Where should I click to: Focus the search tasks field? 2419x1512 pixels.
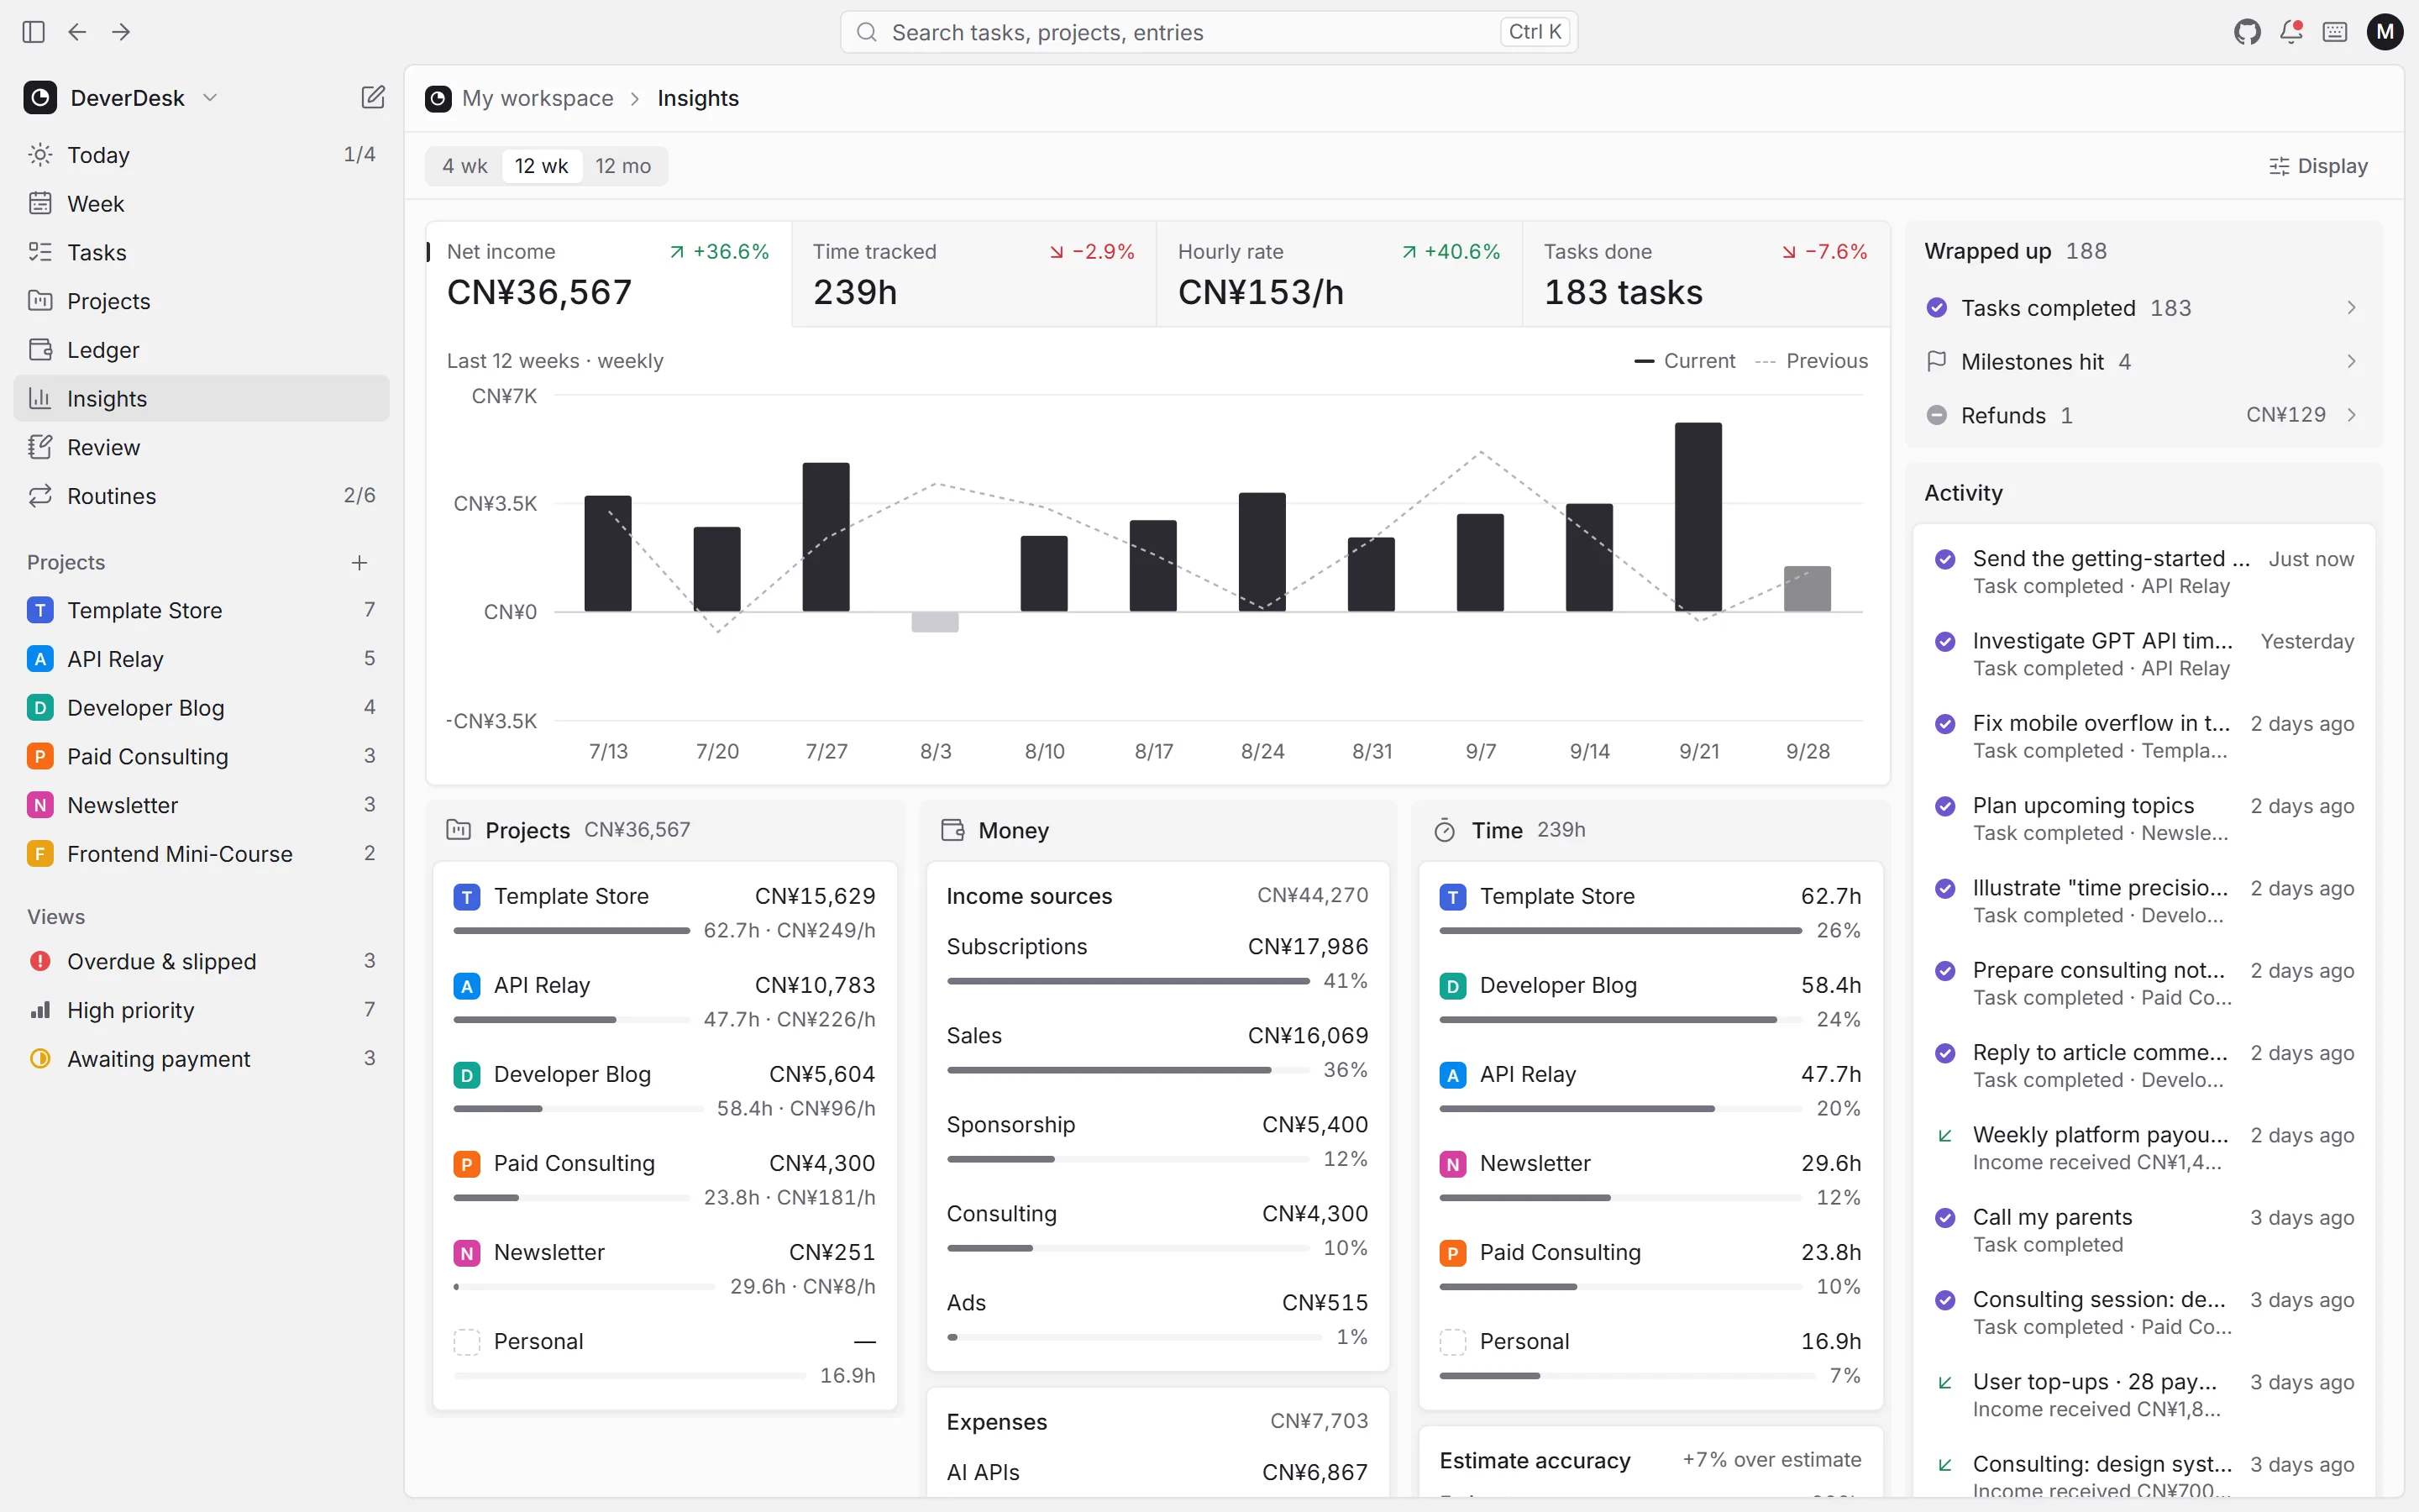(x=1209, y=32)
